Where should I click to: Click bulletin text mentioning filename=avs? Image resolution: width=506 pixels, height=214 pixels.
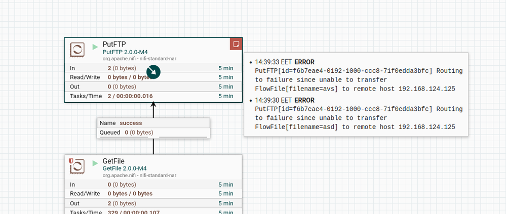(359, 80)
